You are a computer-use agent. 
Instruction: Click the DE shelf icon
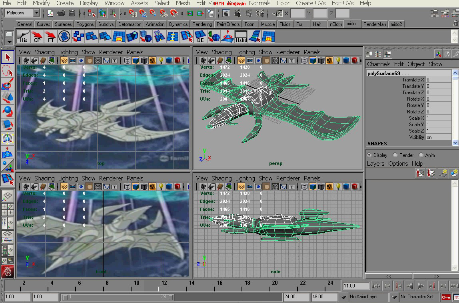pyautogui.click(x=200, y=36)
